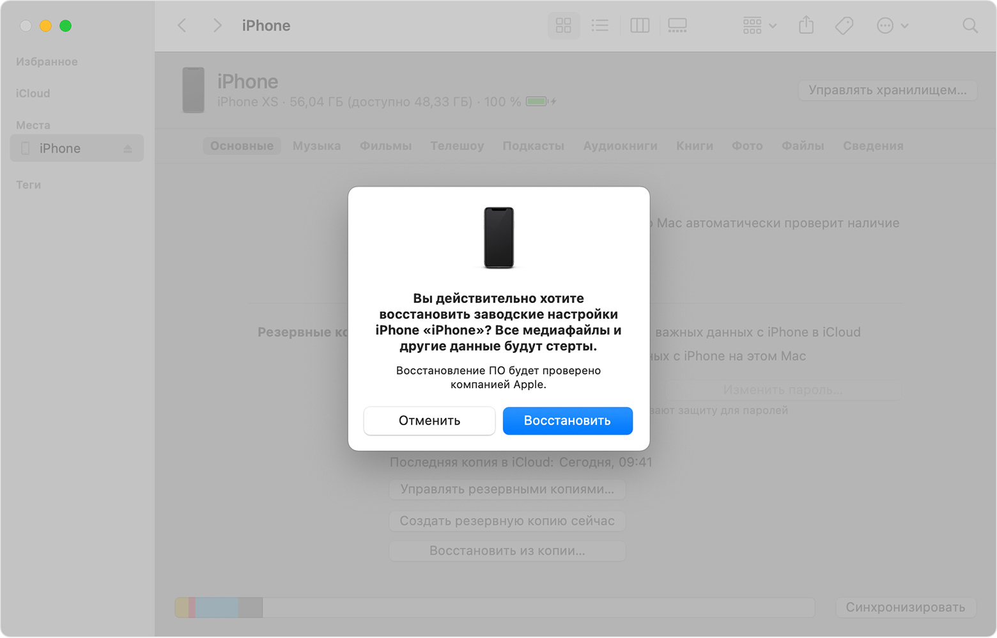Eject the iPhone from the sidebar
This screenshot has height=638, width=997.
pyautogui.click(x=128, y=148)
